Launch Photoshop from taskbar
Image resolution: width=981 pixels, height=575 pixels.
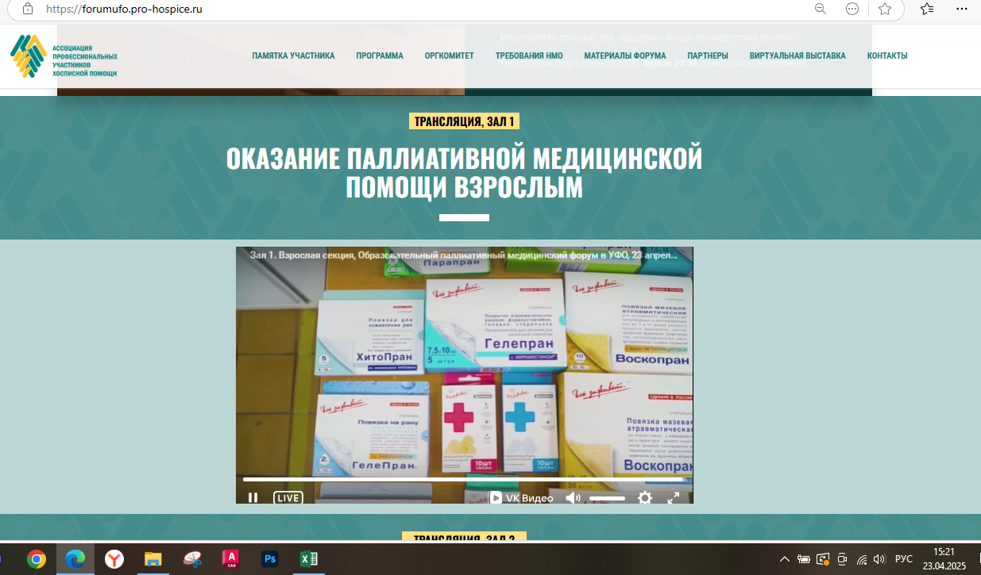pyautogui.click(x=270, y=559)
